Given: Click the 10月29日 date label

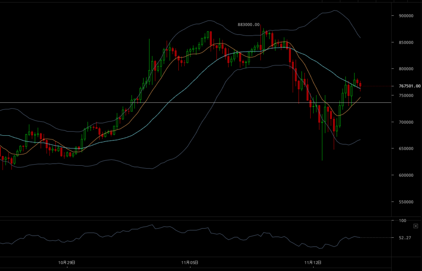Looking at the screenshot, I should click(x=67, y=262).
